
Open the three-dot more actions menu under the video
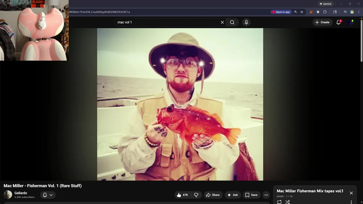tap(266, 195)
